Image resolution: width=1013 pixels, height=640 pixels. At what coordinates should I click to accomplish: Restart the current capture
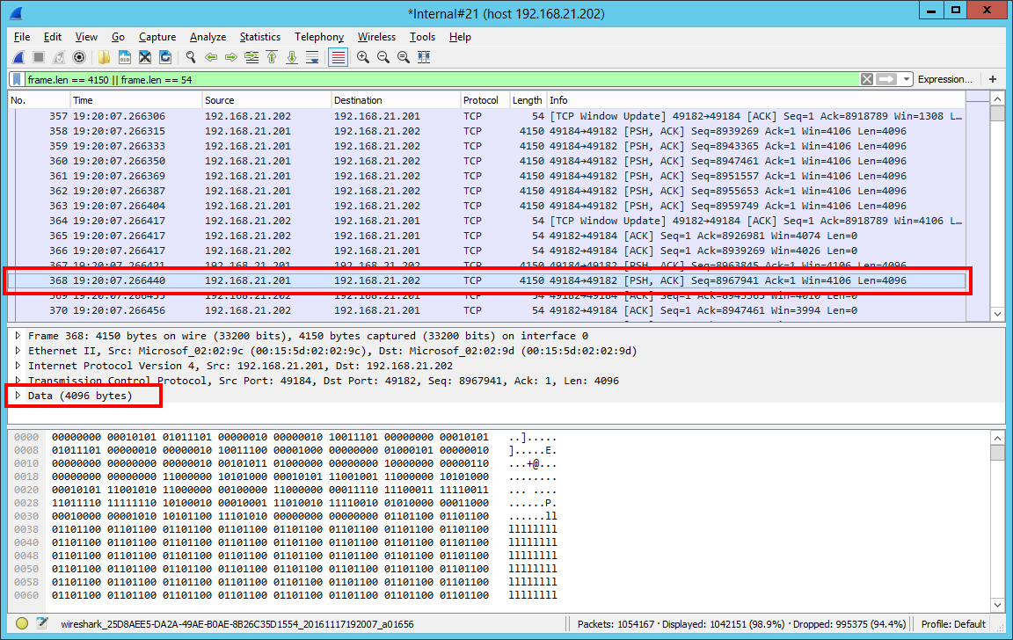pos(59,57)
